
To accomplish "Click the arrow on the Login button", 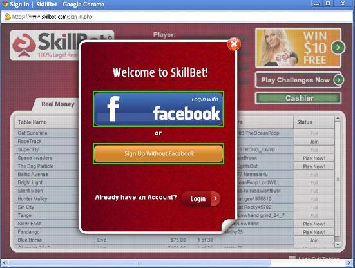I will click(216, 198).
